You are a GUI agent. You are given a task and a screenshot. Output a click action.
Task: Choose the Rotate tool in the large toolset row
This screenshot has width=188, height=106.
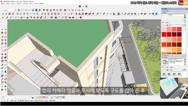click(x=83, y=14)
